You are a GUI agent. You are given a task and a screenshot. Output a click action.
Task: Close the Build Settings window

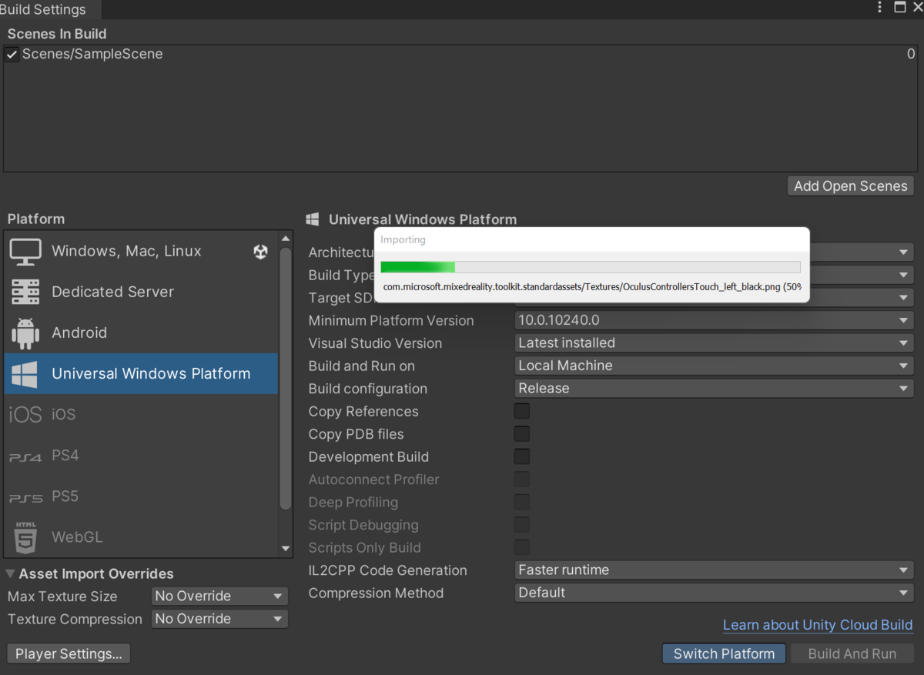pos(917,8)
